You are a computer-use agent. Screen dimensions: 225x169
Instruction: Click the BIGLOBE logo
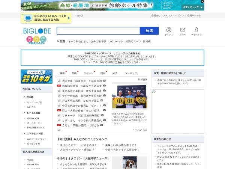point(37,31)
